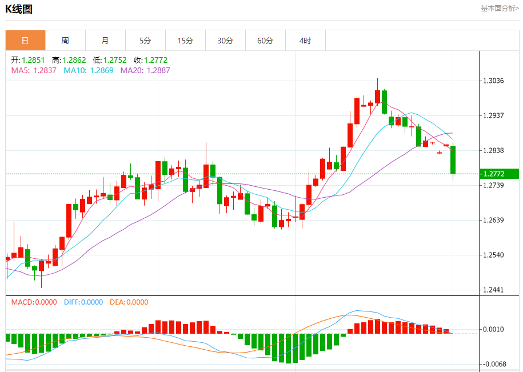
Task: Switch to the 月 monthly tab
Action: (105, 41)
